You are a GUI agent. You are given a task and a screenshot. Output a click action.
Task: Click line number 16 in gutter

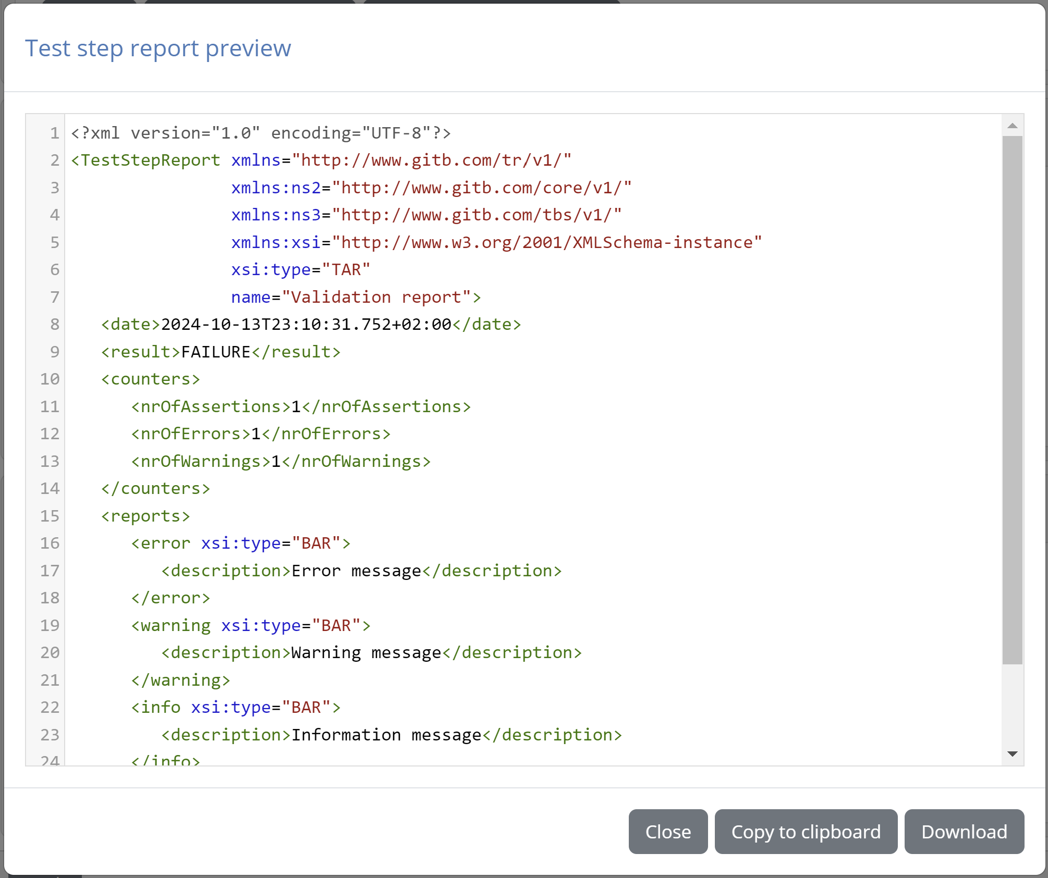point(50,543)
